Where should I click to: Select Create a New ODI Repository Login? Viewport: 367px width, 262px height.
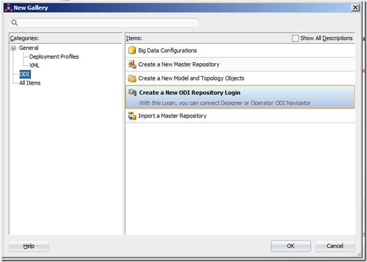click(240, 97)
